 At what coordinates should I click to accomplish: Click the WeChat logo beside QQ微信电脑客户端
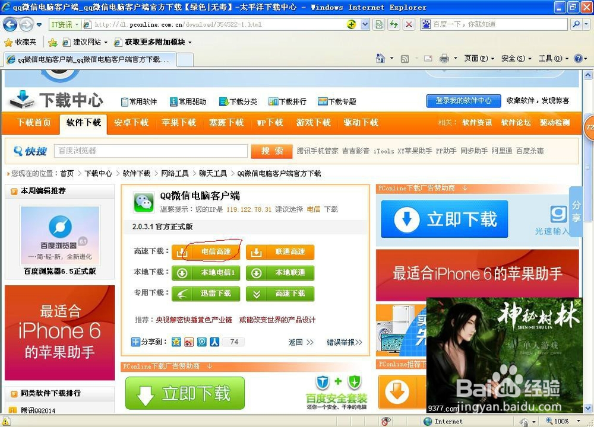[x=143, y=202]
